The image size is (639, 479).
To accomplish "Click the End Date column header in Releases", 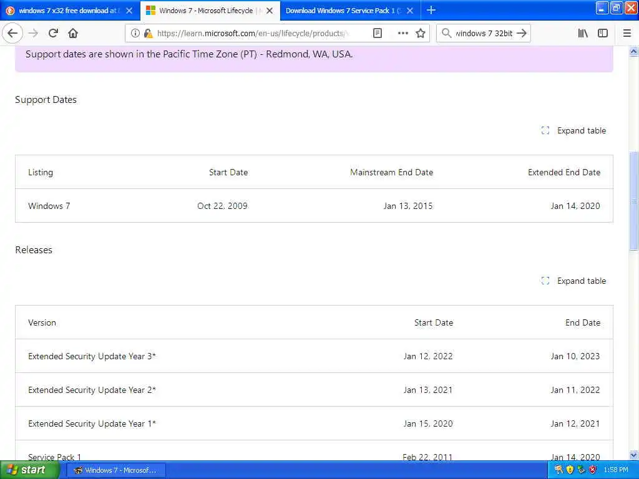I will point(583,322).
